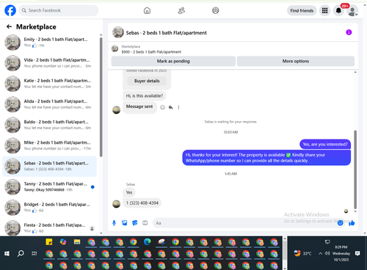
Task: Attach a photo with the image icon
Action: (125, 223)
